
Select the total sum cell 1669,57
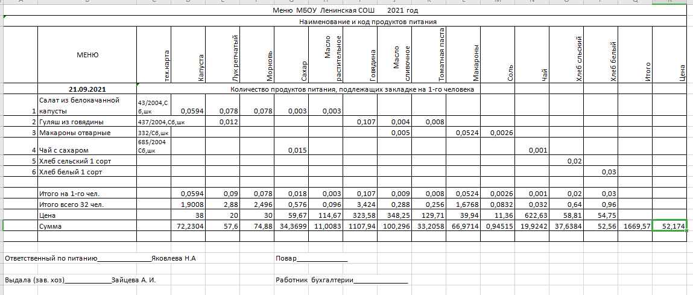coord(635,226)
